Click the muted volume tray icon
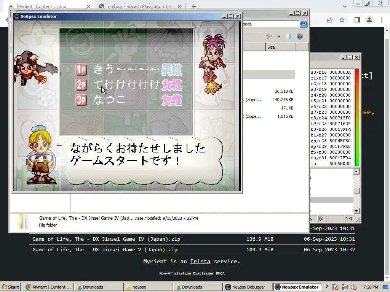The width and height of the screenshot is (390, 292). (x=353, y=287)
